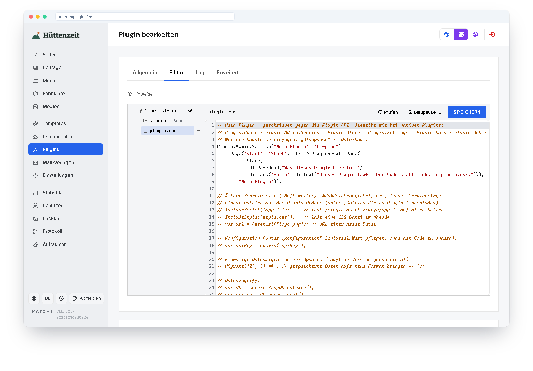Click the Prüfen button
The width and height of the screenshot is (533, 371).
pyautogui.click(x=388, y=112)
